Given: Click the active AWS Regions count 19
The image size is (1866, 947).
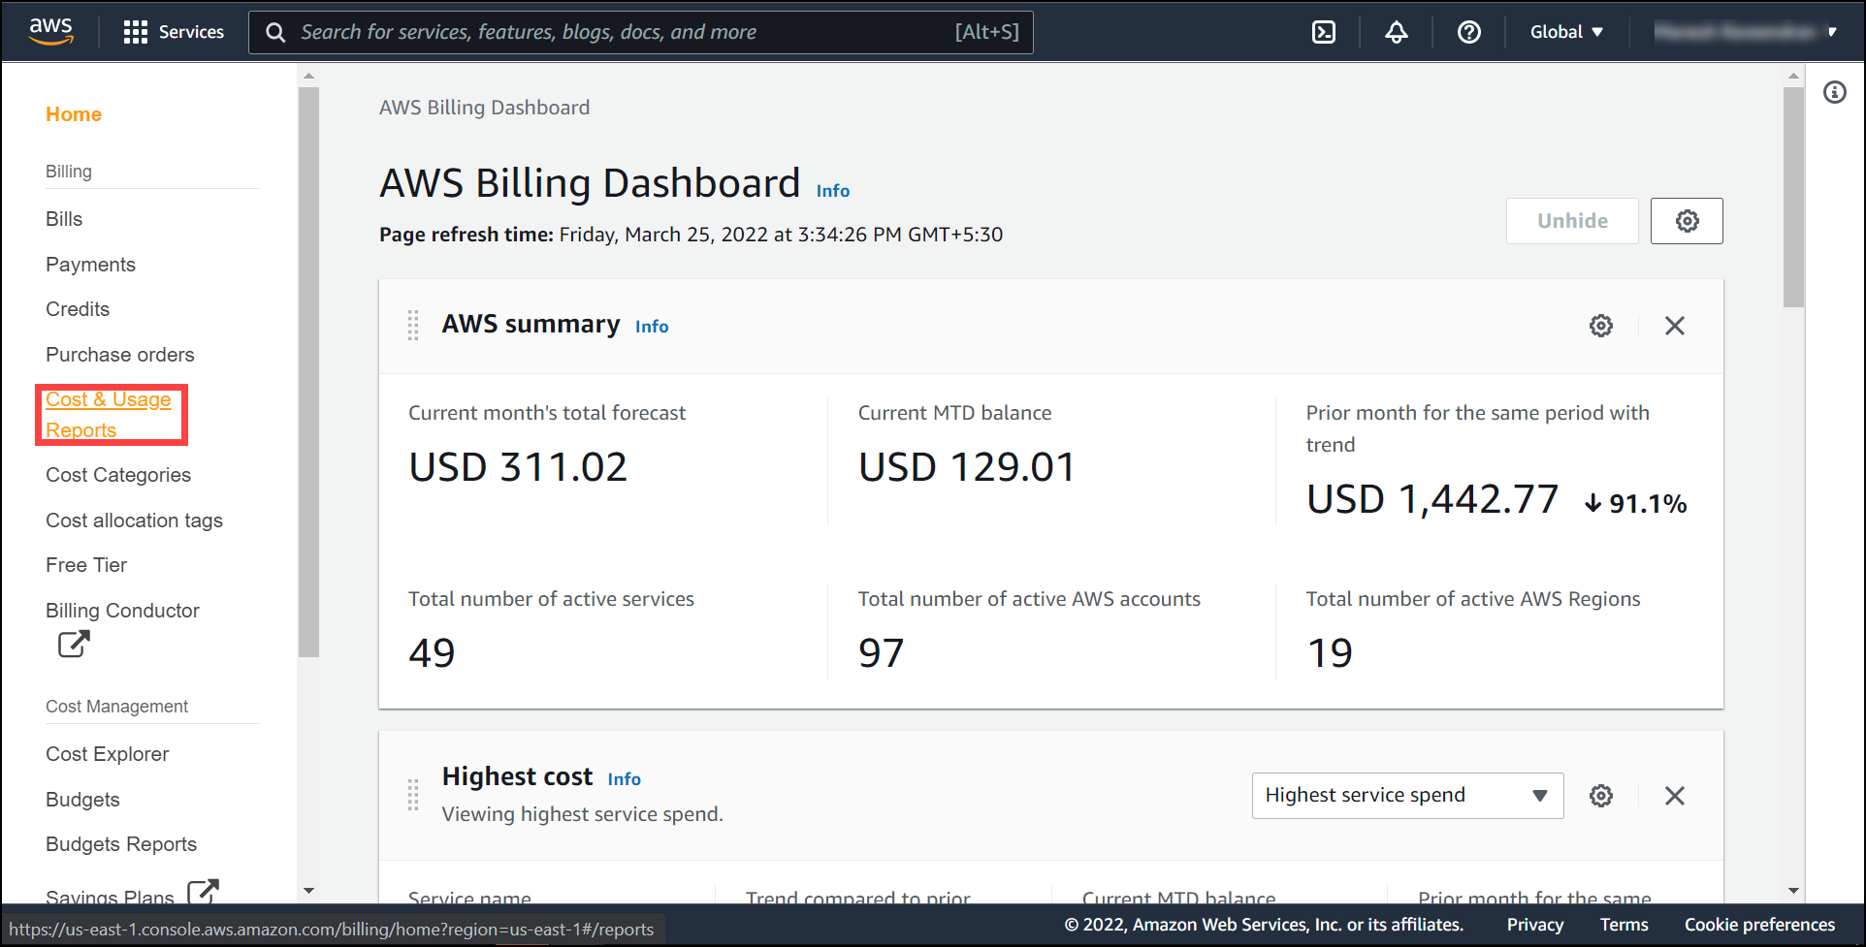Looking at the screenshot, I should coord(1330,653).
